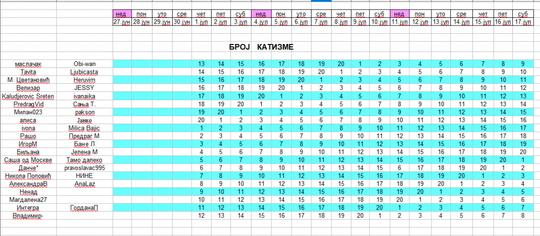The image size is (540, 236).
Task: Select the Милан023 cell
Action: click(x=28, y=112)
